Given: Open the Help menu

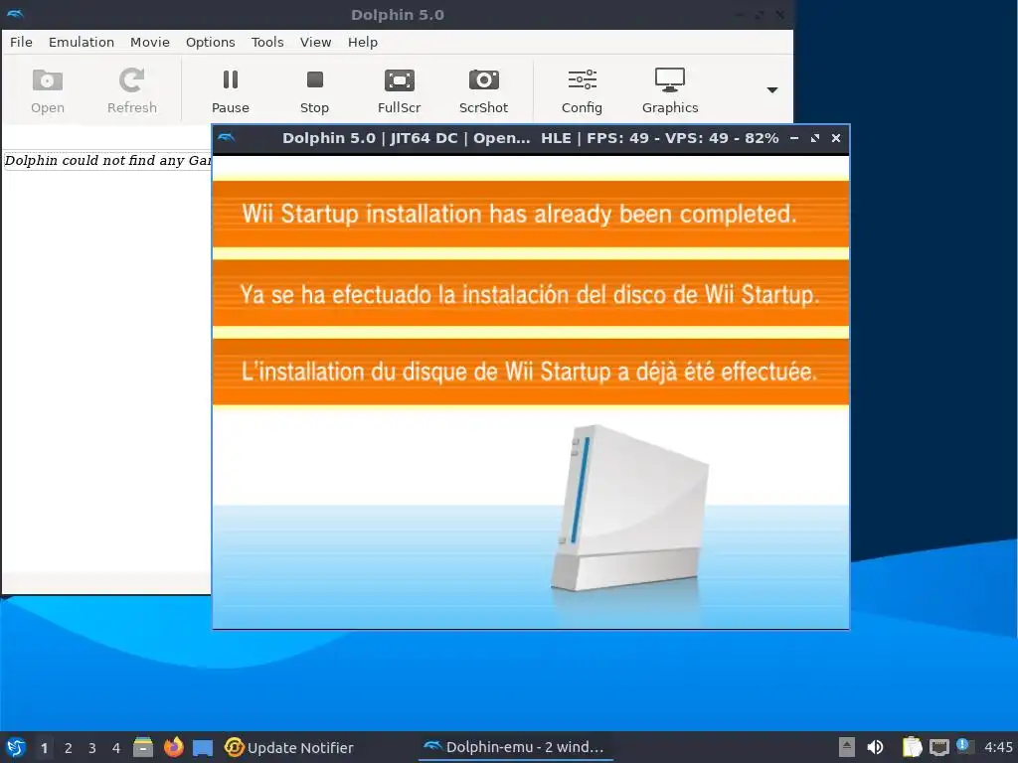Looking at the screenshot, I should click(362, 42).
